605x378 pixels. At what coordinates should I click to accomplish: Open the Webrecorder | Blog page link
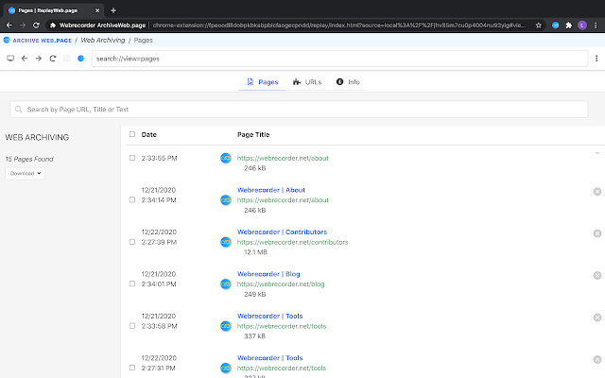pyautogui.click(x=268, y=272)
